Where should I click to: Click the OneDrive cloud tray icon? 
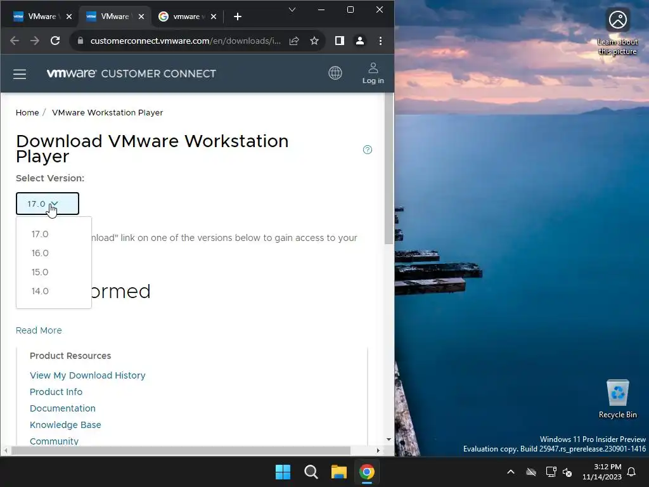click(x=531, y=472)
